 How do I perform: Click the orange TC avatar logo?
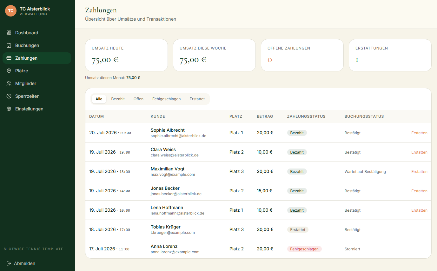coord(11,11)
